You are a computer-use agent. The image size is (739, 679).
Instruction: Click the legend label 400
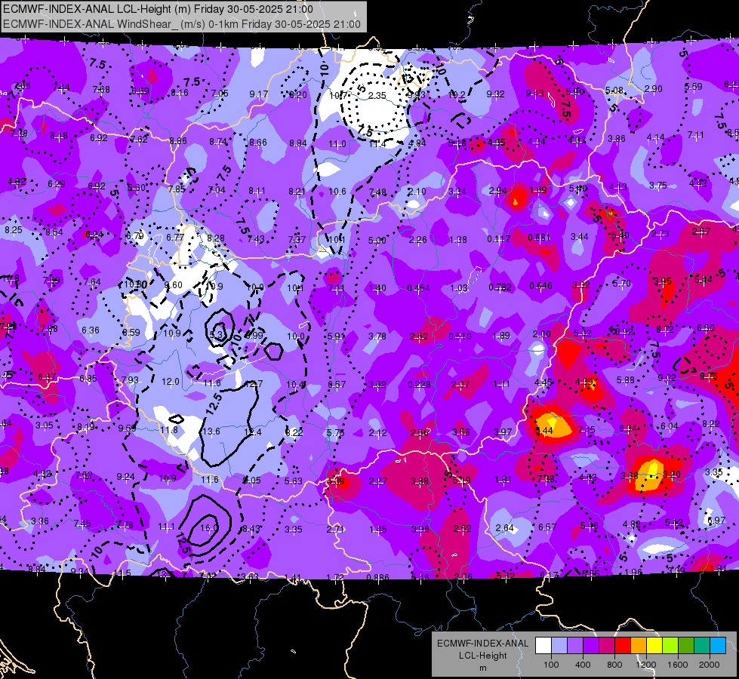(583, 665)
